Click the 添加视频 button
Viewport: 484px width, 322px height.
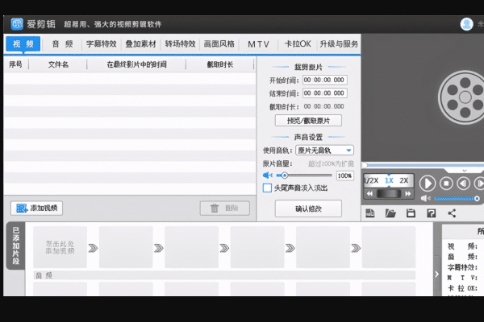point(36,208)
